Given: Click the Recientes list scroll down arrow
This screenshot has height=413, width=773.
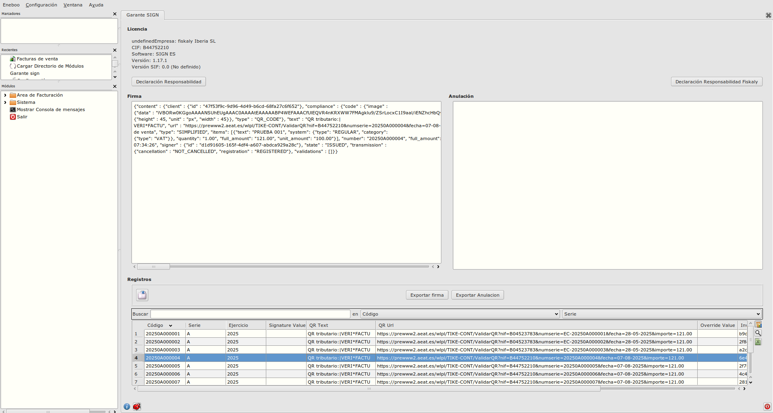Looking at the screenshot, I should click(x=115, y=77).
